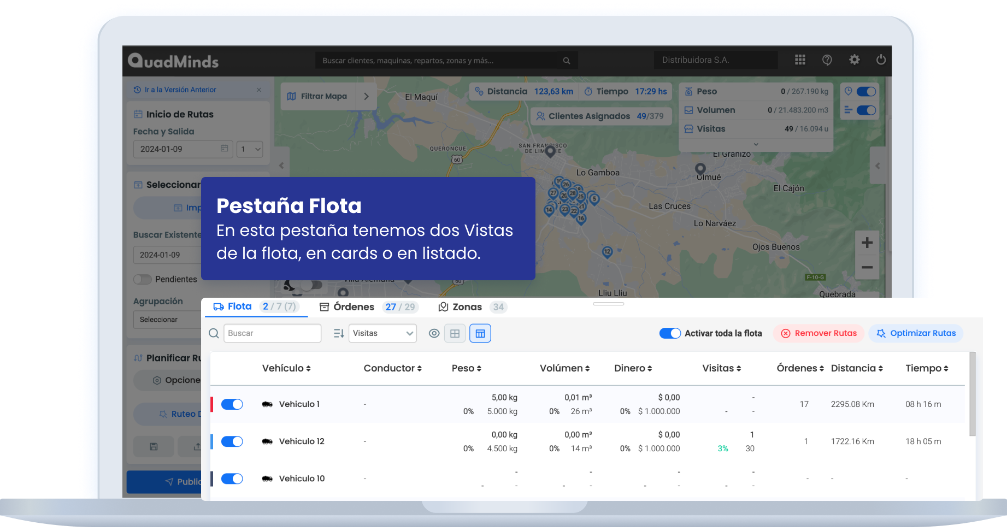Click the Remover Rutas button
The height and width of the screenshot is (531, 1007).
tap(818, 333)
